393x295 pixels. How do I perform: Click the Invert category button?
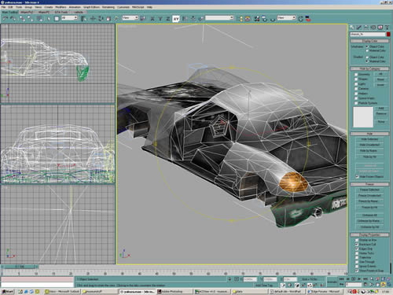[380, 85]
